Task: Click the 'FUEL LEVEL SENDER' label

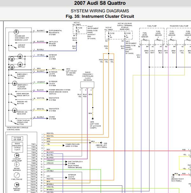Action: click(x=145, y=35)
